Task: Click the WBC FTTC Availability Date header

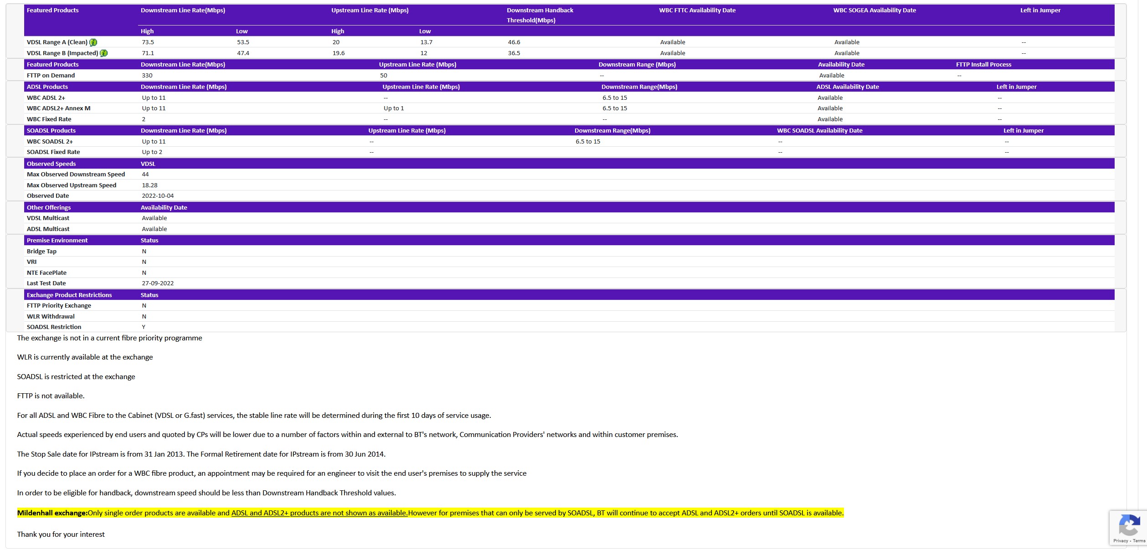Action: point(697,10)
